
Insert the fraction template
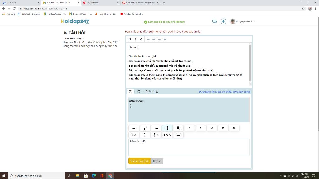[x=167, y=128]
